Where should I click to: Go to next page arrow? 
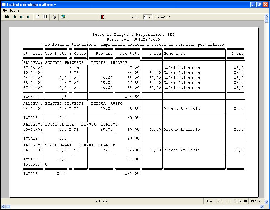tap(21, 17)
